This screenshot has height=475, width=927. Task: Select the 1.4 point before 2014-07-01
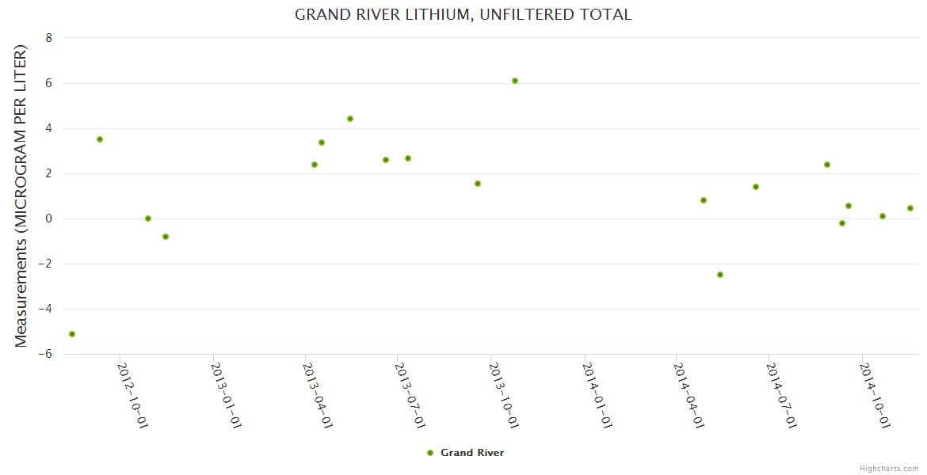point(756,187)
